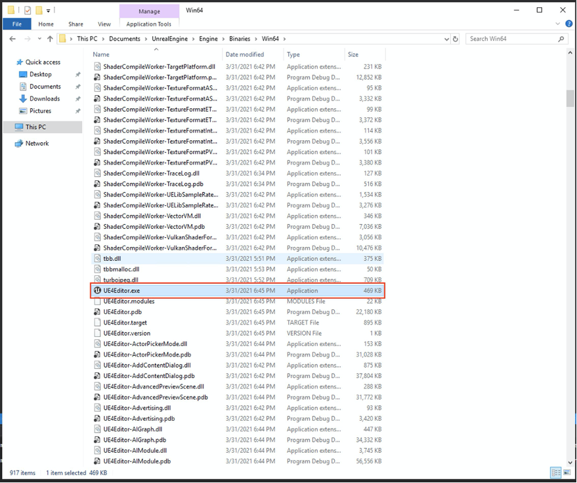This screenshot has height=483, width=577.
Task: Click the vertical scrollbar thumb
Action: click(x=570, y=98)
